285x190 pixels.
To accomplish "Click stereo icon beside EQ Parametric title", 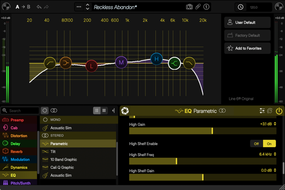I will click(x=222, y=111).
